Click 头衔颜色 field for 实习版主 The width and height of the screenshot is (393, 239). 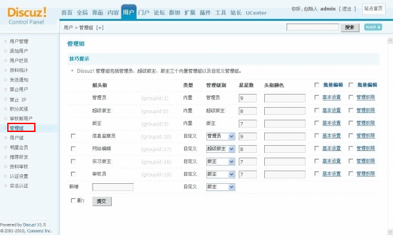coord(285,162)
